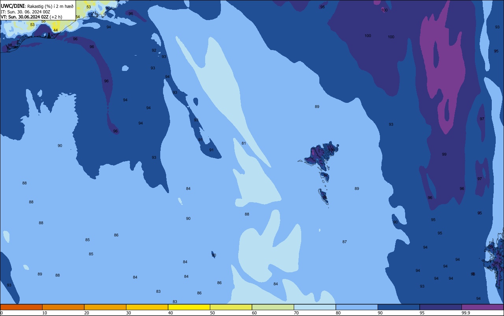This screenshot has width=504, height=316.
Task: Click the legend tick label '10'
Action: (44, 313)
